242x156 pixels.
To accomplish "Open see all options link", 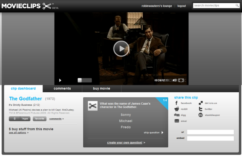I will point(18,133).
